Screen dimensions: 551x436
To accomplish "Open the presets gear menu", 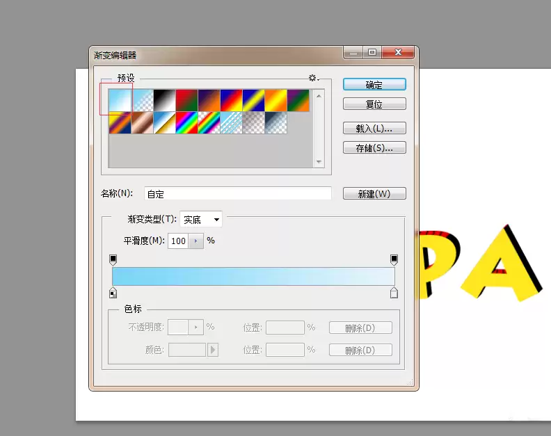I will [x=314, y=78].
